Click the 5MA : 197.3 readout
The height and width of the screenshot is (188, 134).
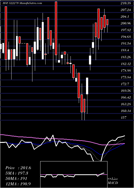pyautogui.click(x=17, y=173)
